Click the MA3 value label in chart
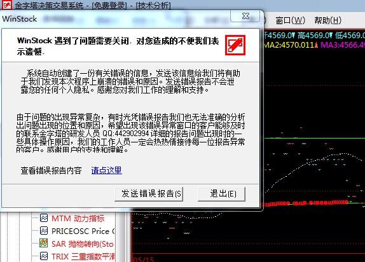This screenshot has height=262, width=365. pyautogui.click(x=343, y=45)
